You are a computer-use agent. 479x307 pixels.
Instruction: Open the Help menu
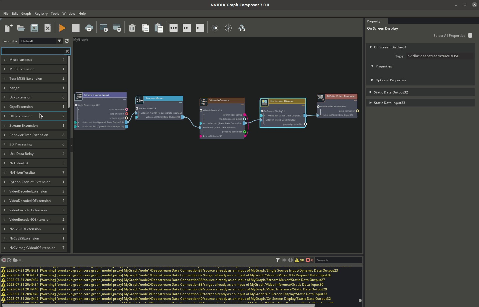(x=82, y=13)
